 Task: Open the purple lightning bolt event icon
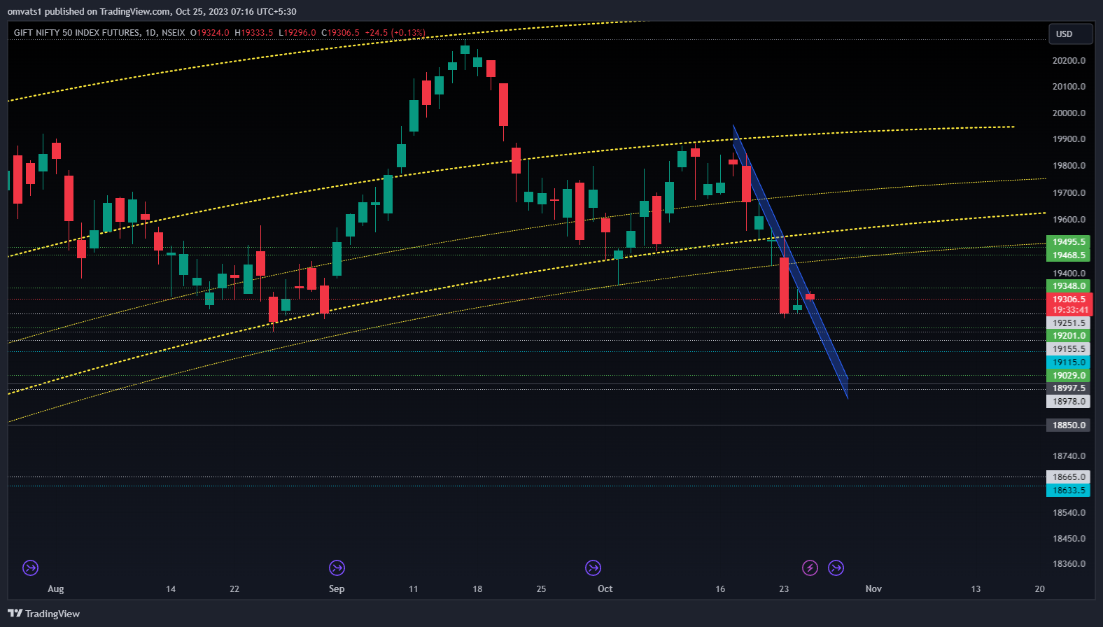click(x=810, y=568)
